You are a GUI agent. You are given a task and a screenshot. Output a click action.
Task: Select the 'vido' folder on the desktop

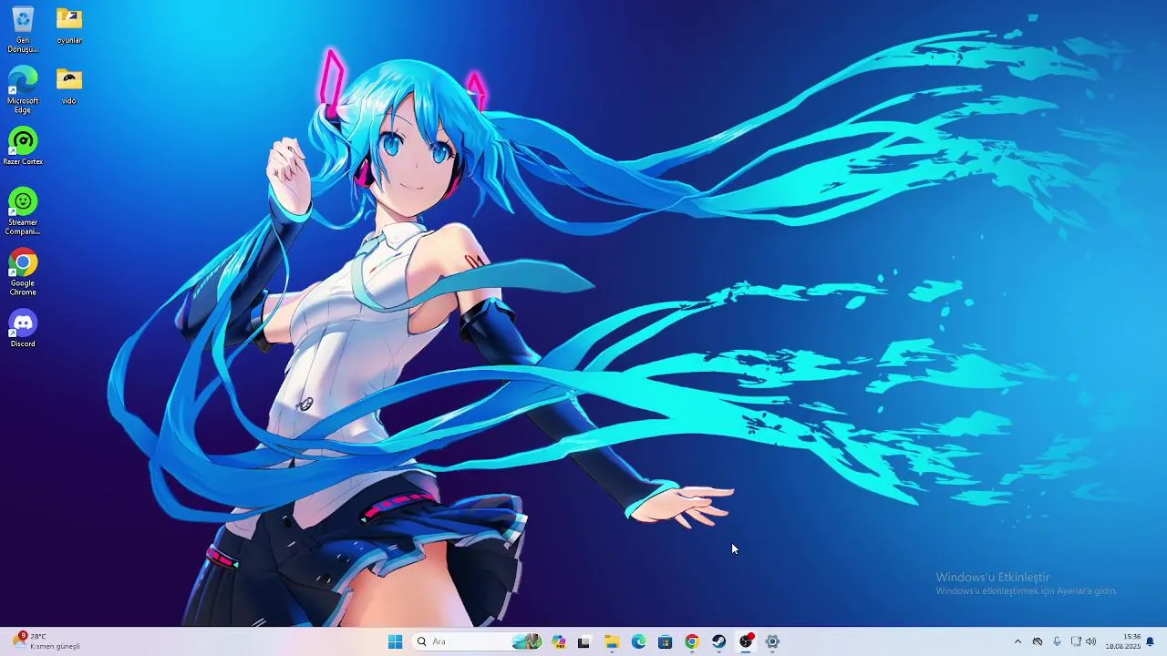point(69,85)
